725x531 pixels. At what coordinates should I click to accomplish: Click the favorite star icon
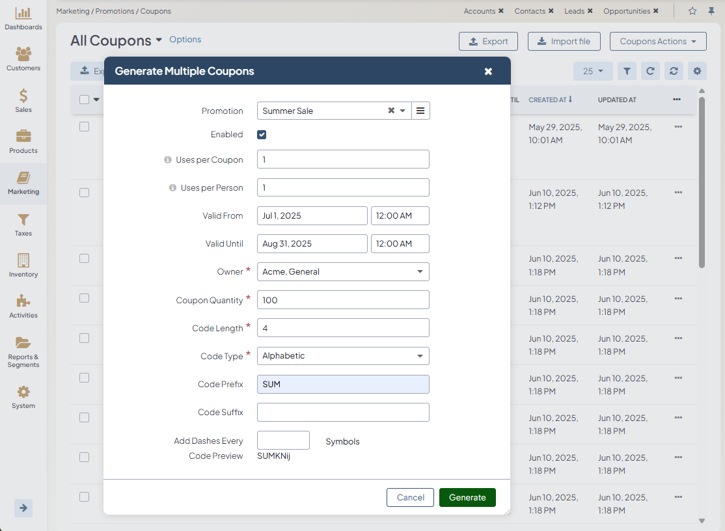click(x=692, y=11)
